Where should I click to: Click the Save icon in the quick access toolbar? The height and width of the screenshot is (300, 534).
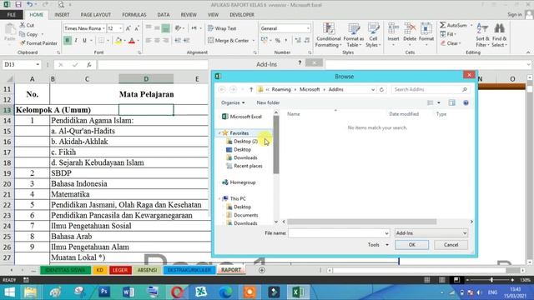[18, 4]
